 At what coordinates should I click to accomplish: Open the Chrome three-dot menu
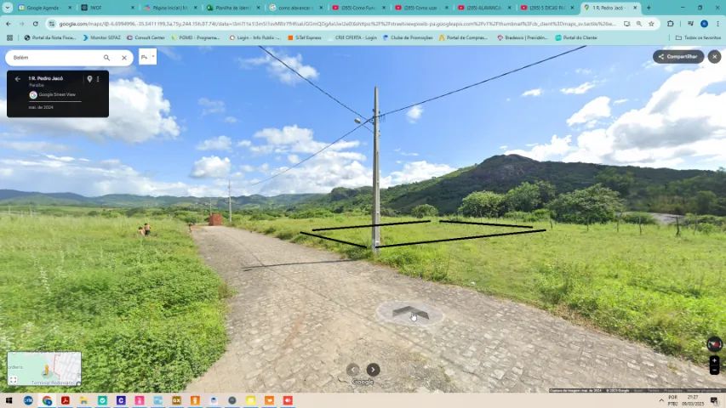click(717, 24)
